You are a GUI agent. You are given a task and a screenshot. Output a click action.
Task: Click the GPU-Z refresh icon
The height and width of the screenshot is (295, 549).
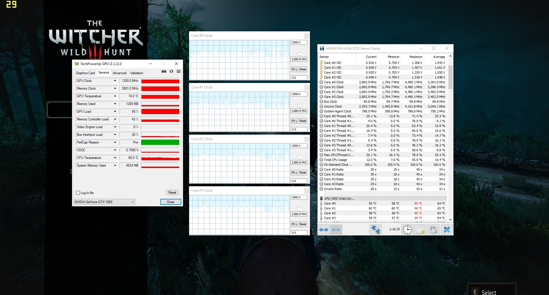[x=171, y=71]
